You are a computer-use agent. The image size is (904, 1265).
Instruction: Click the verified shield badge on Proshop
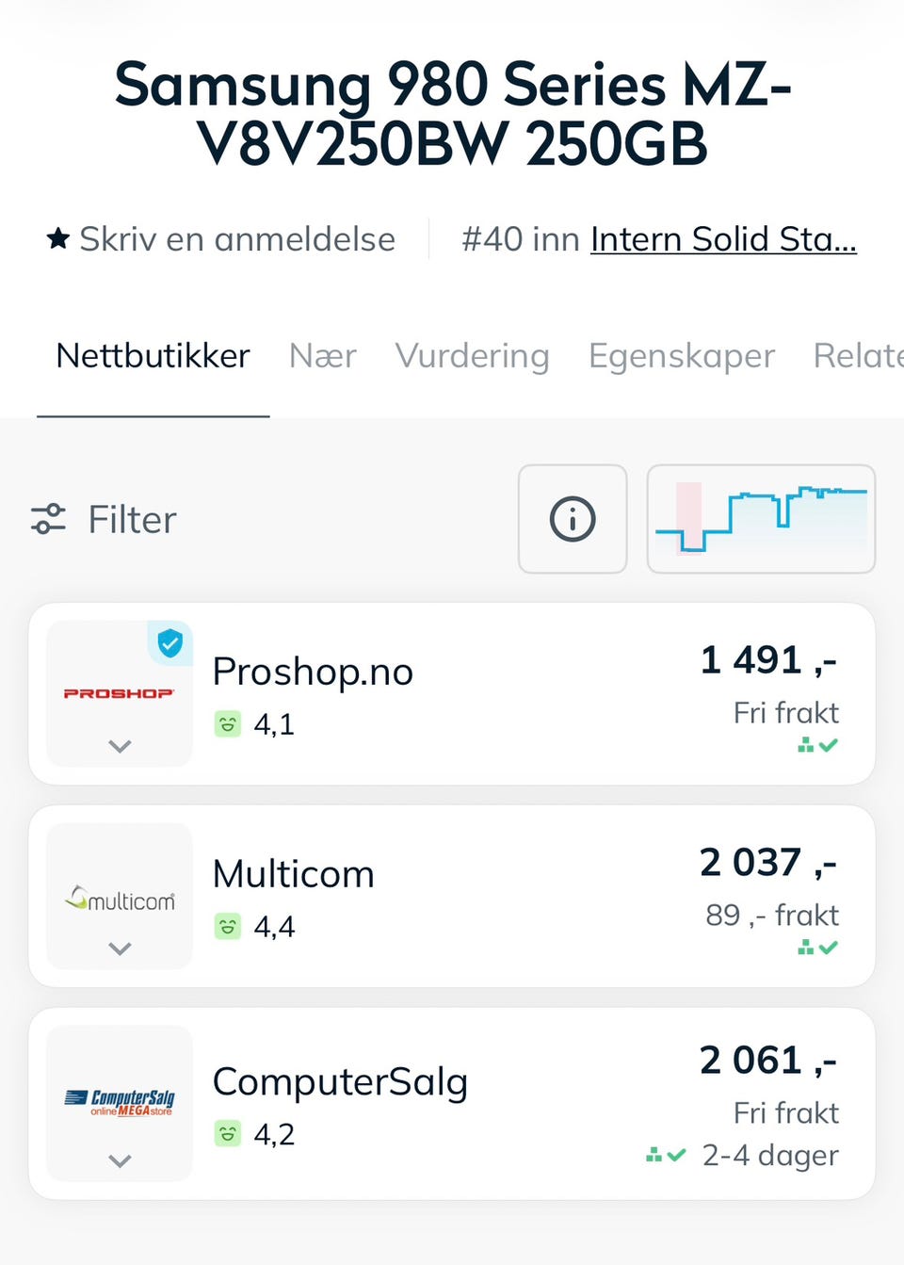click(169, 643)
